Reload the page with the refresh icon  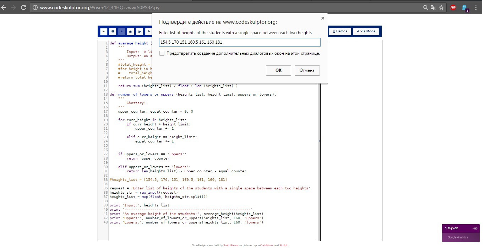[23, 7]
